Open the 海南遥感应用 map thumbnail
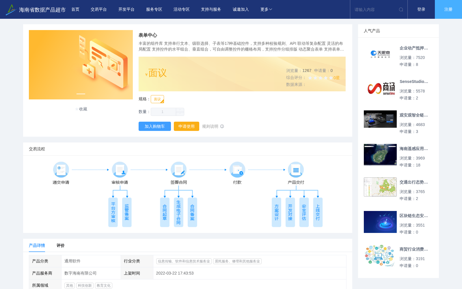The height and width of the screenshot is (289, 462). point(380,155)
